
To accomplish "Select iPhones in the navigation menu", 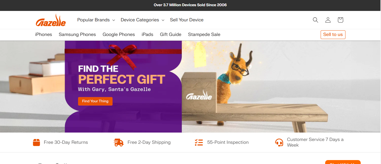I will point(43,34).
